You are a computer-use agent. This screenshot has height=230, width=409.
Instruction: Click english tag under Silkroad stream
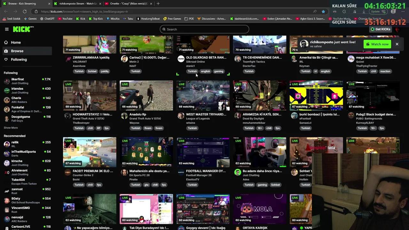205,71
